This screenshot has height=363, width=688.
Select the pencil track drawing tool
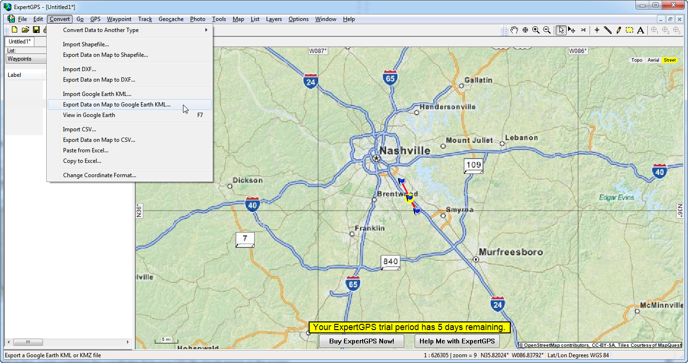(619, 30)
